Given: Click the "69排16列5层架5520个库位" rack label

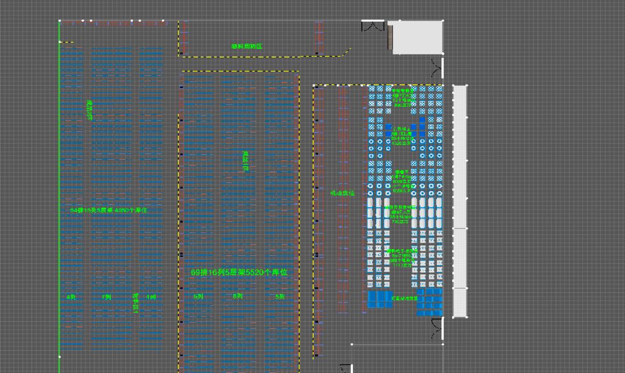Looking at the screenshot, I should 239,273.
